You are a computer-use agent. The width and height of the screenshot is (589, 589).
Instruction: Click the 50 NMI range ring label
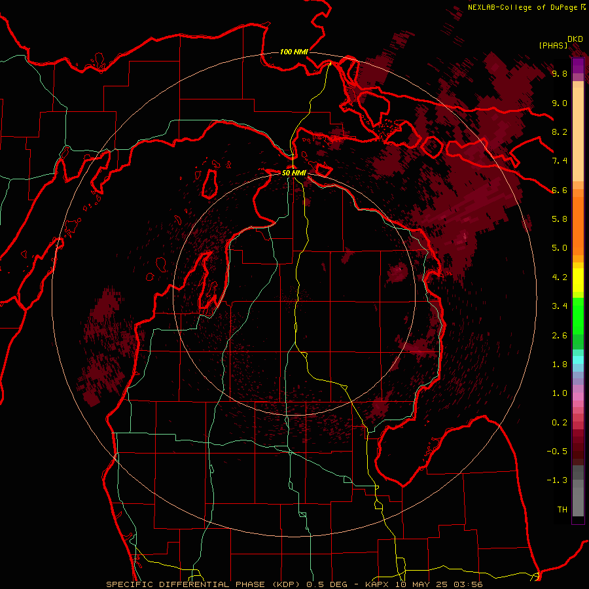[294, 173]
